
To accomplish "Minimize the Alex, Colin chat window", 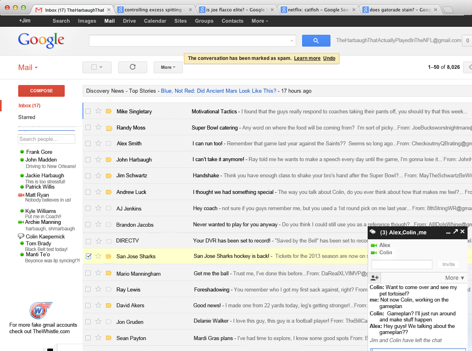I will pos(448,233).
